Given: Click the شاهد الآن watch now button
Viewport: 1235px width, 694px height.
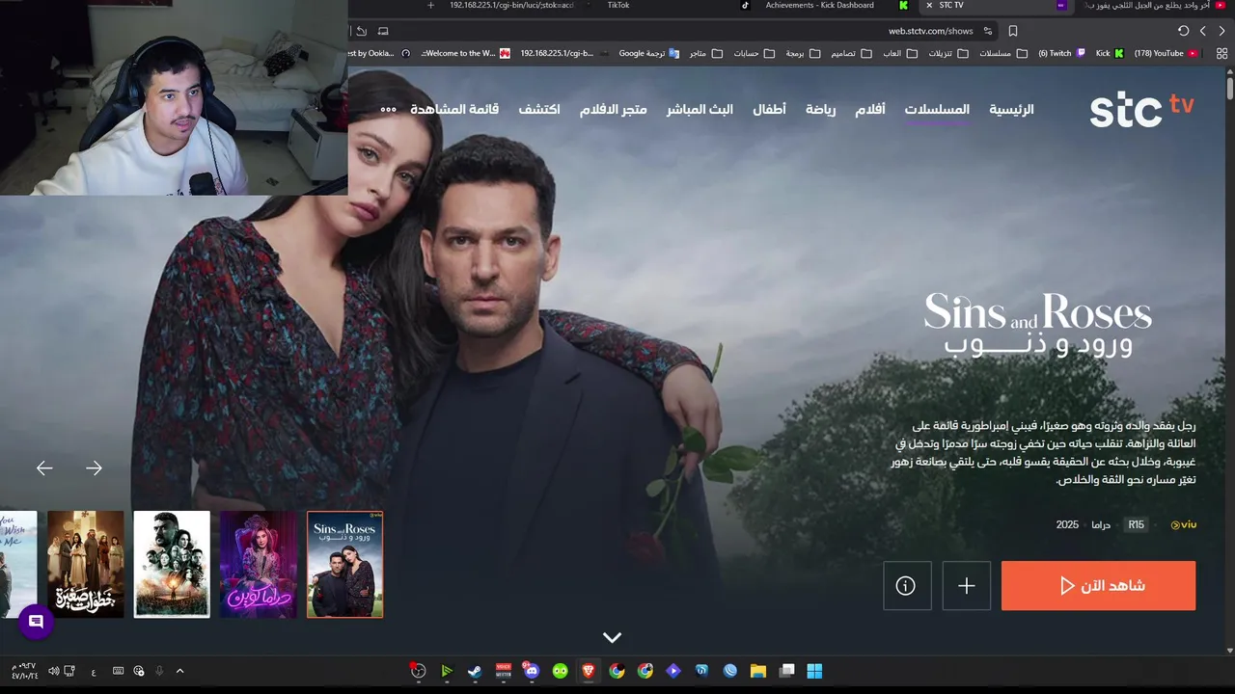Looking at the screenshot, I should [x=1098, y=586].
